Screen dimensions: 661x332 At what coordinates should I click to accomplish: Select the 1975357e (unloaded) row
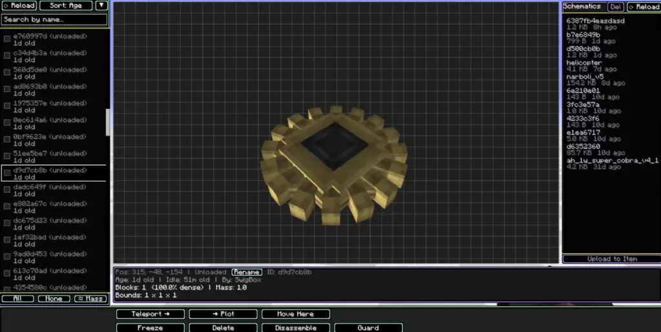tap(54, 106)
